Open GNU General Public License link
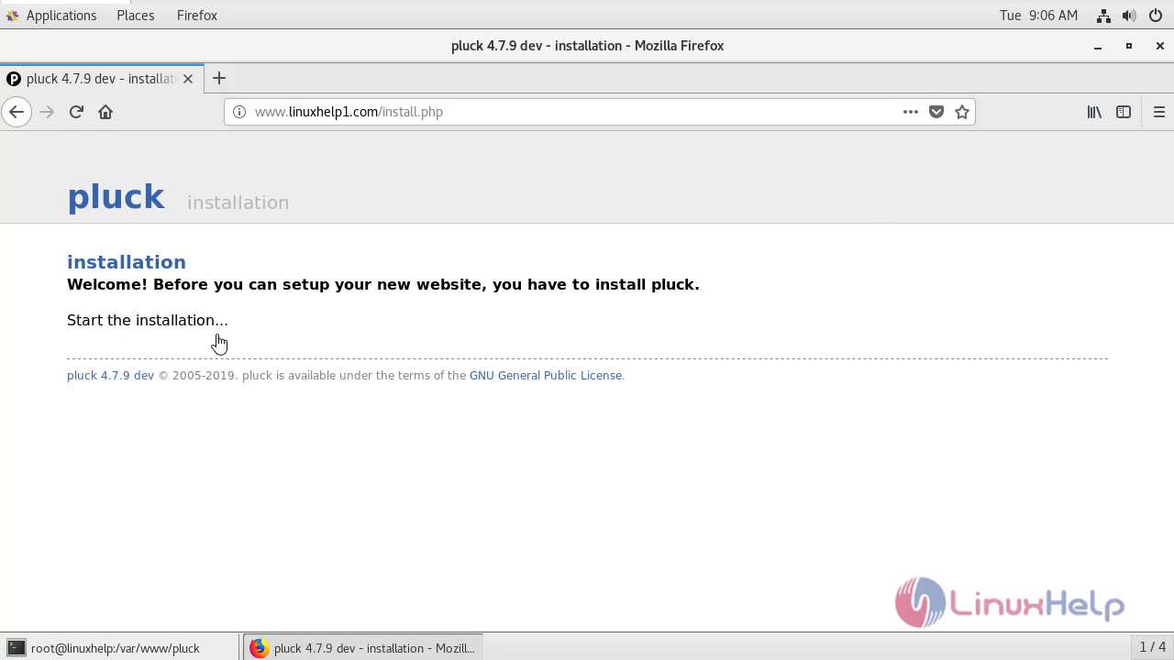This screenshot has width=1174, height=660. (x=546, y=375)
